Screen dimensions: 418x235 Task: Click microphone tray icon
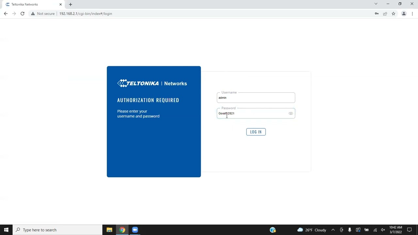[350, 230]
